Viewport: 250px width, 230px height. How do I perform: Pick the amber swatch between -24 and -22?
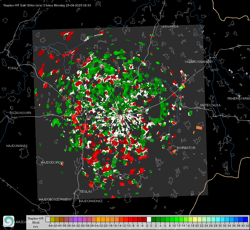point(98,219)
